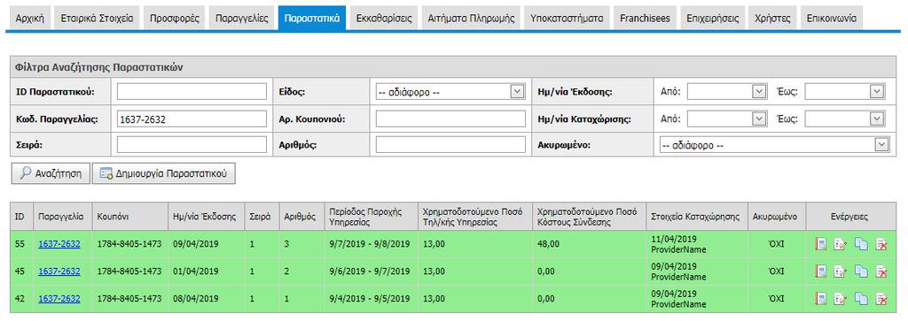Focus the ID Παραστατικού input field
The height and width of the screenshot is (321, 908).
coord(192,91)
